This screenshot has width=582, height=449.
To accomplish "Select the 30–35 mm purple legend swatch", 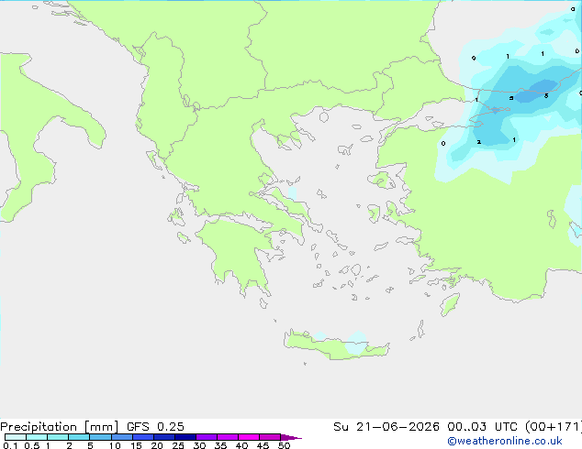I will [x=207, y=437].
